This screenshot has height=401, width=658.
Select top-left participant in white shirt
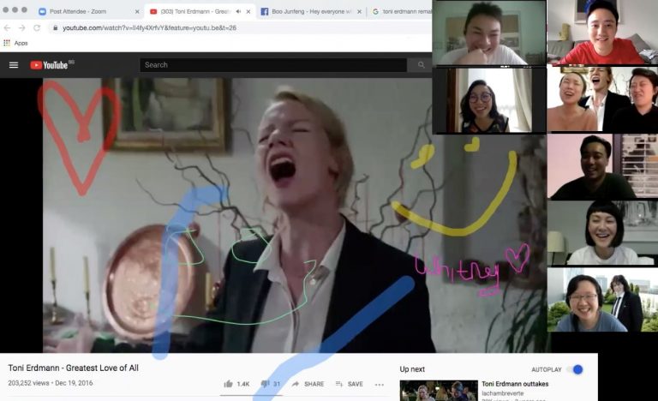489,33
